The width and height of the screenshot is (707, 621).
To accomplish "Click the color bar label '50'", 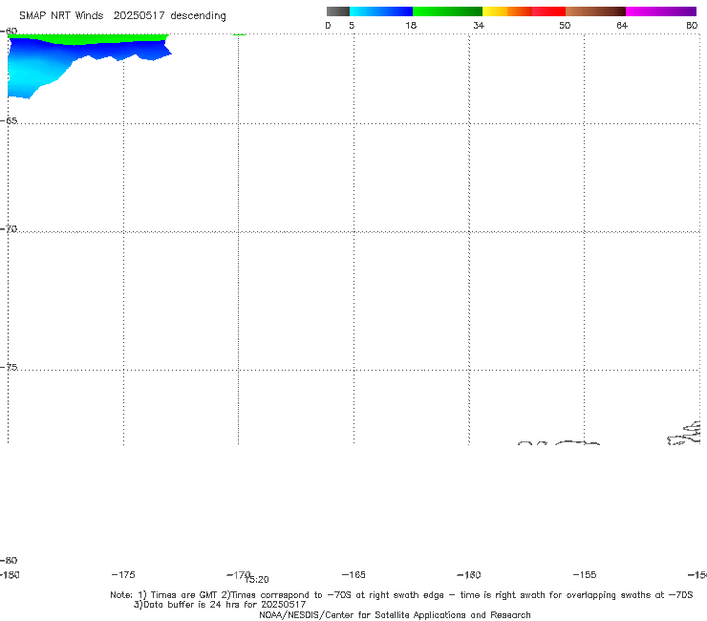I will coord(565,26).
